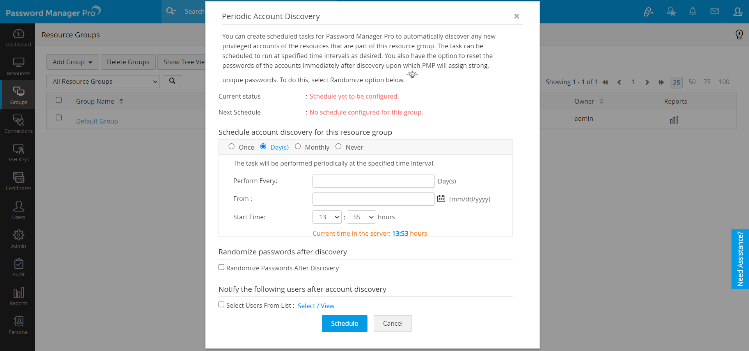This screenshot has width=749, height=351.
Task: Open the calendar date picker icon
Action: 441,198
